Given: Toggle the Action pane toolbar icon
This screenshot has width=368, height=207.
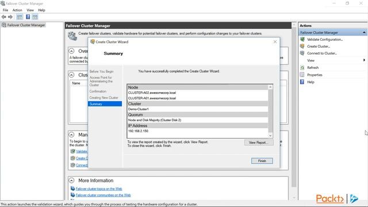Looking at the screenshot, I should 35,17.
